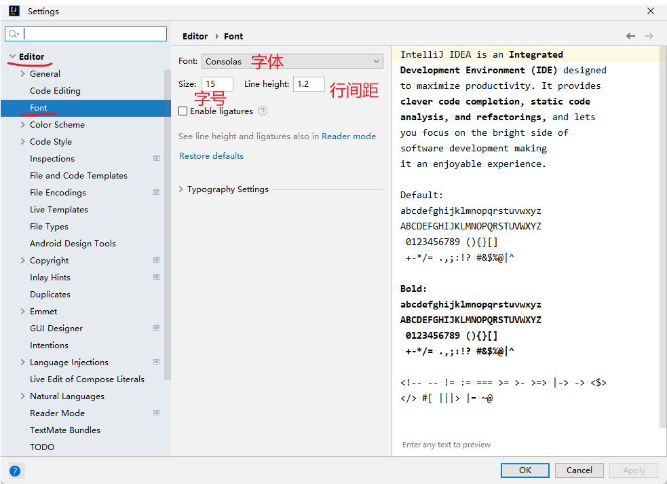Click the Line height input field
This screenshot has width=667, height=484.
[309, 84]
